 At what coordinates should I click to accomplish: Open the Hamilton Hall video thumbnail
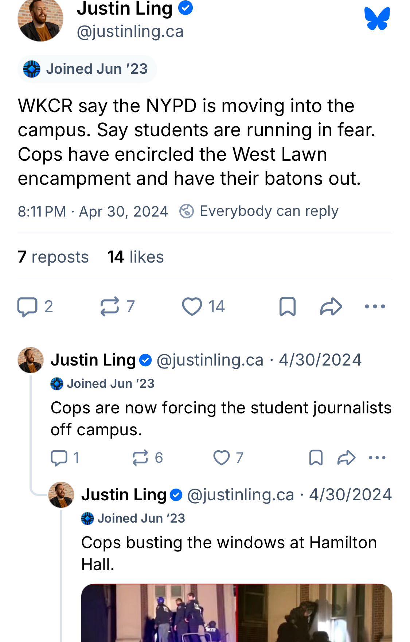236,613
